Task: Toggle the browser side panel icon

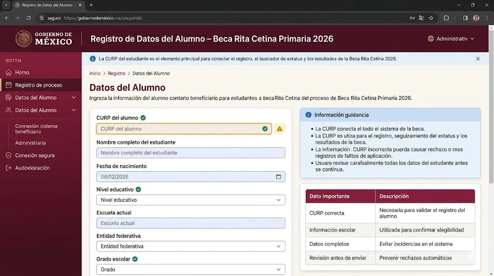Action: pyautogui.click(x=465, y=18)
